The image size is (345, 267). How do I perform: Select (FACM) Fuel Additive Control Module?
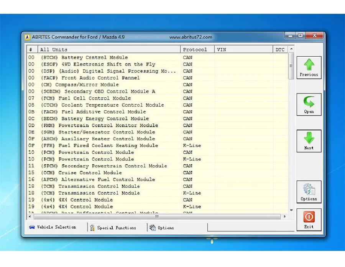[157, 112]
